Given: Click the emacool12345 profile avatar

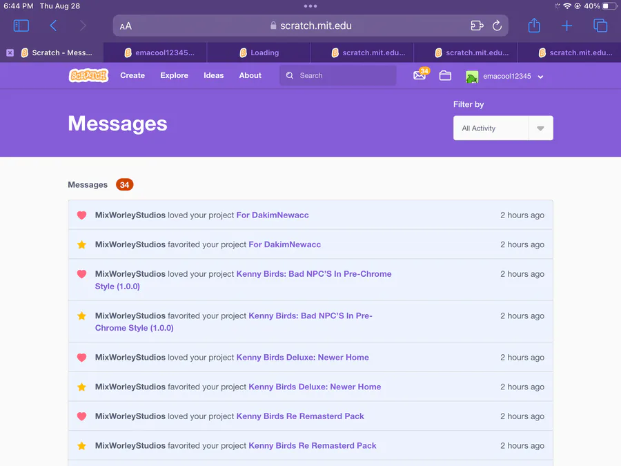Looking at the screenshot, I should click(x=472, y=77).
